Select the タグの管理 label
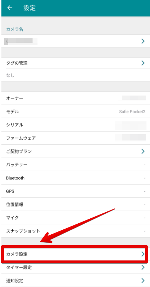This screenshot has width=150, height=287. coord(17,63)
